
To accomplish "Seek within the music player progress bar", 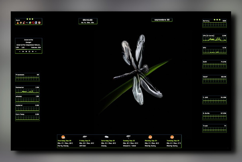I will click(x=28, y=49).
